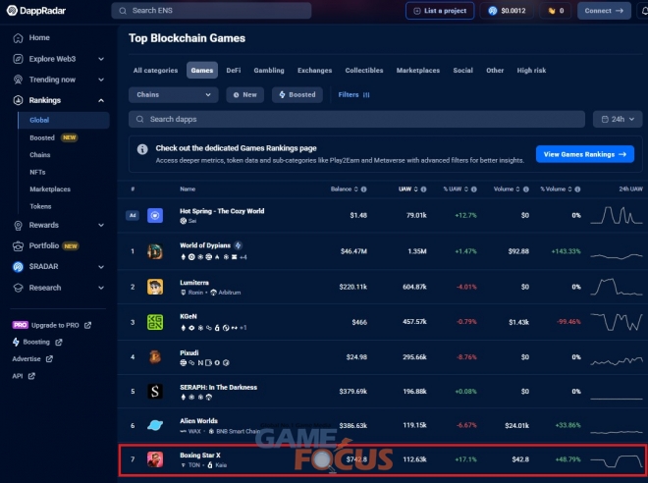This screenshot has height=483, width=648.
Task: Click the Boosting lightning icon
Action: [x=16, y=342]
